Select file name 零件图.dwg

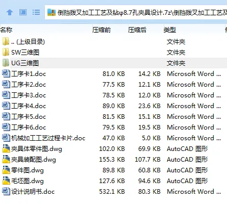pos(28,170)
